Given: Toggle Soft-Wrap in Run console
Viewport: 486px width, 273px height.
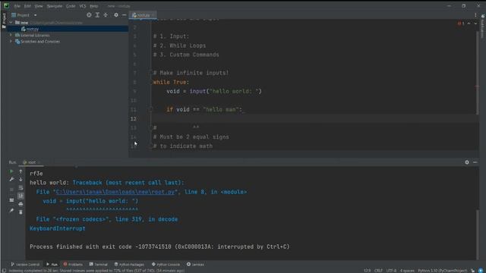Looking at the screenshot, I should point(21,188).
